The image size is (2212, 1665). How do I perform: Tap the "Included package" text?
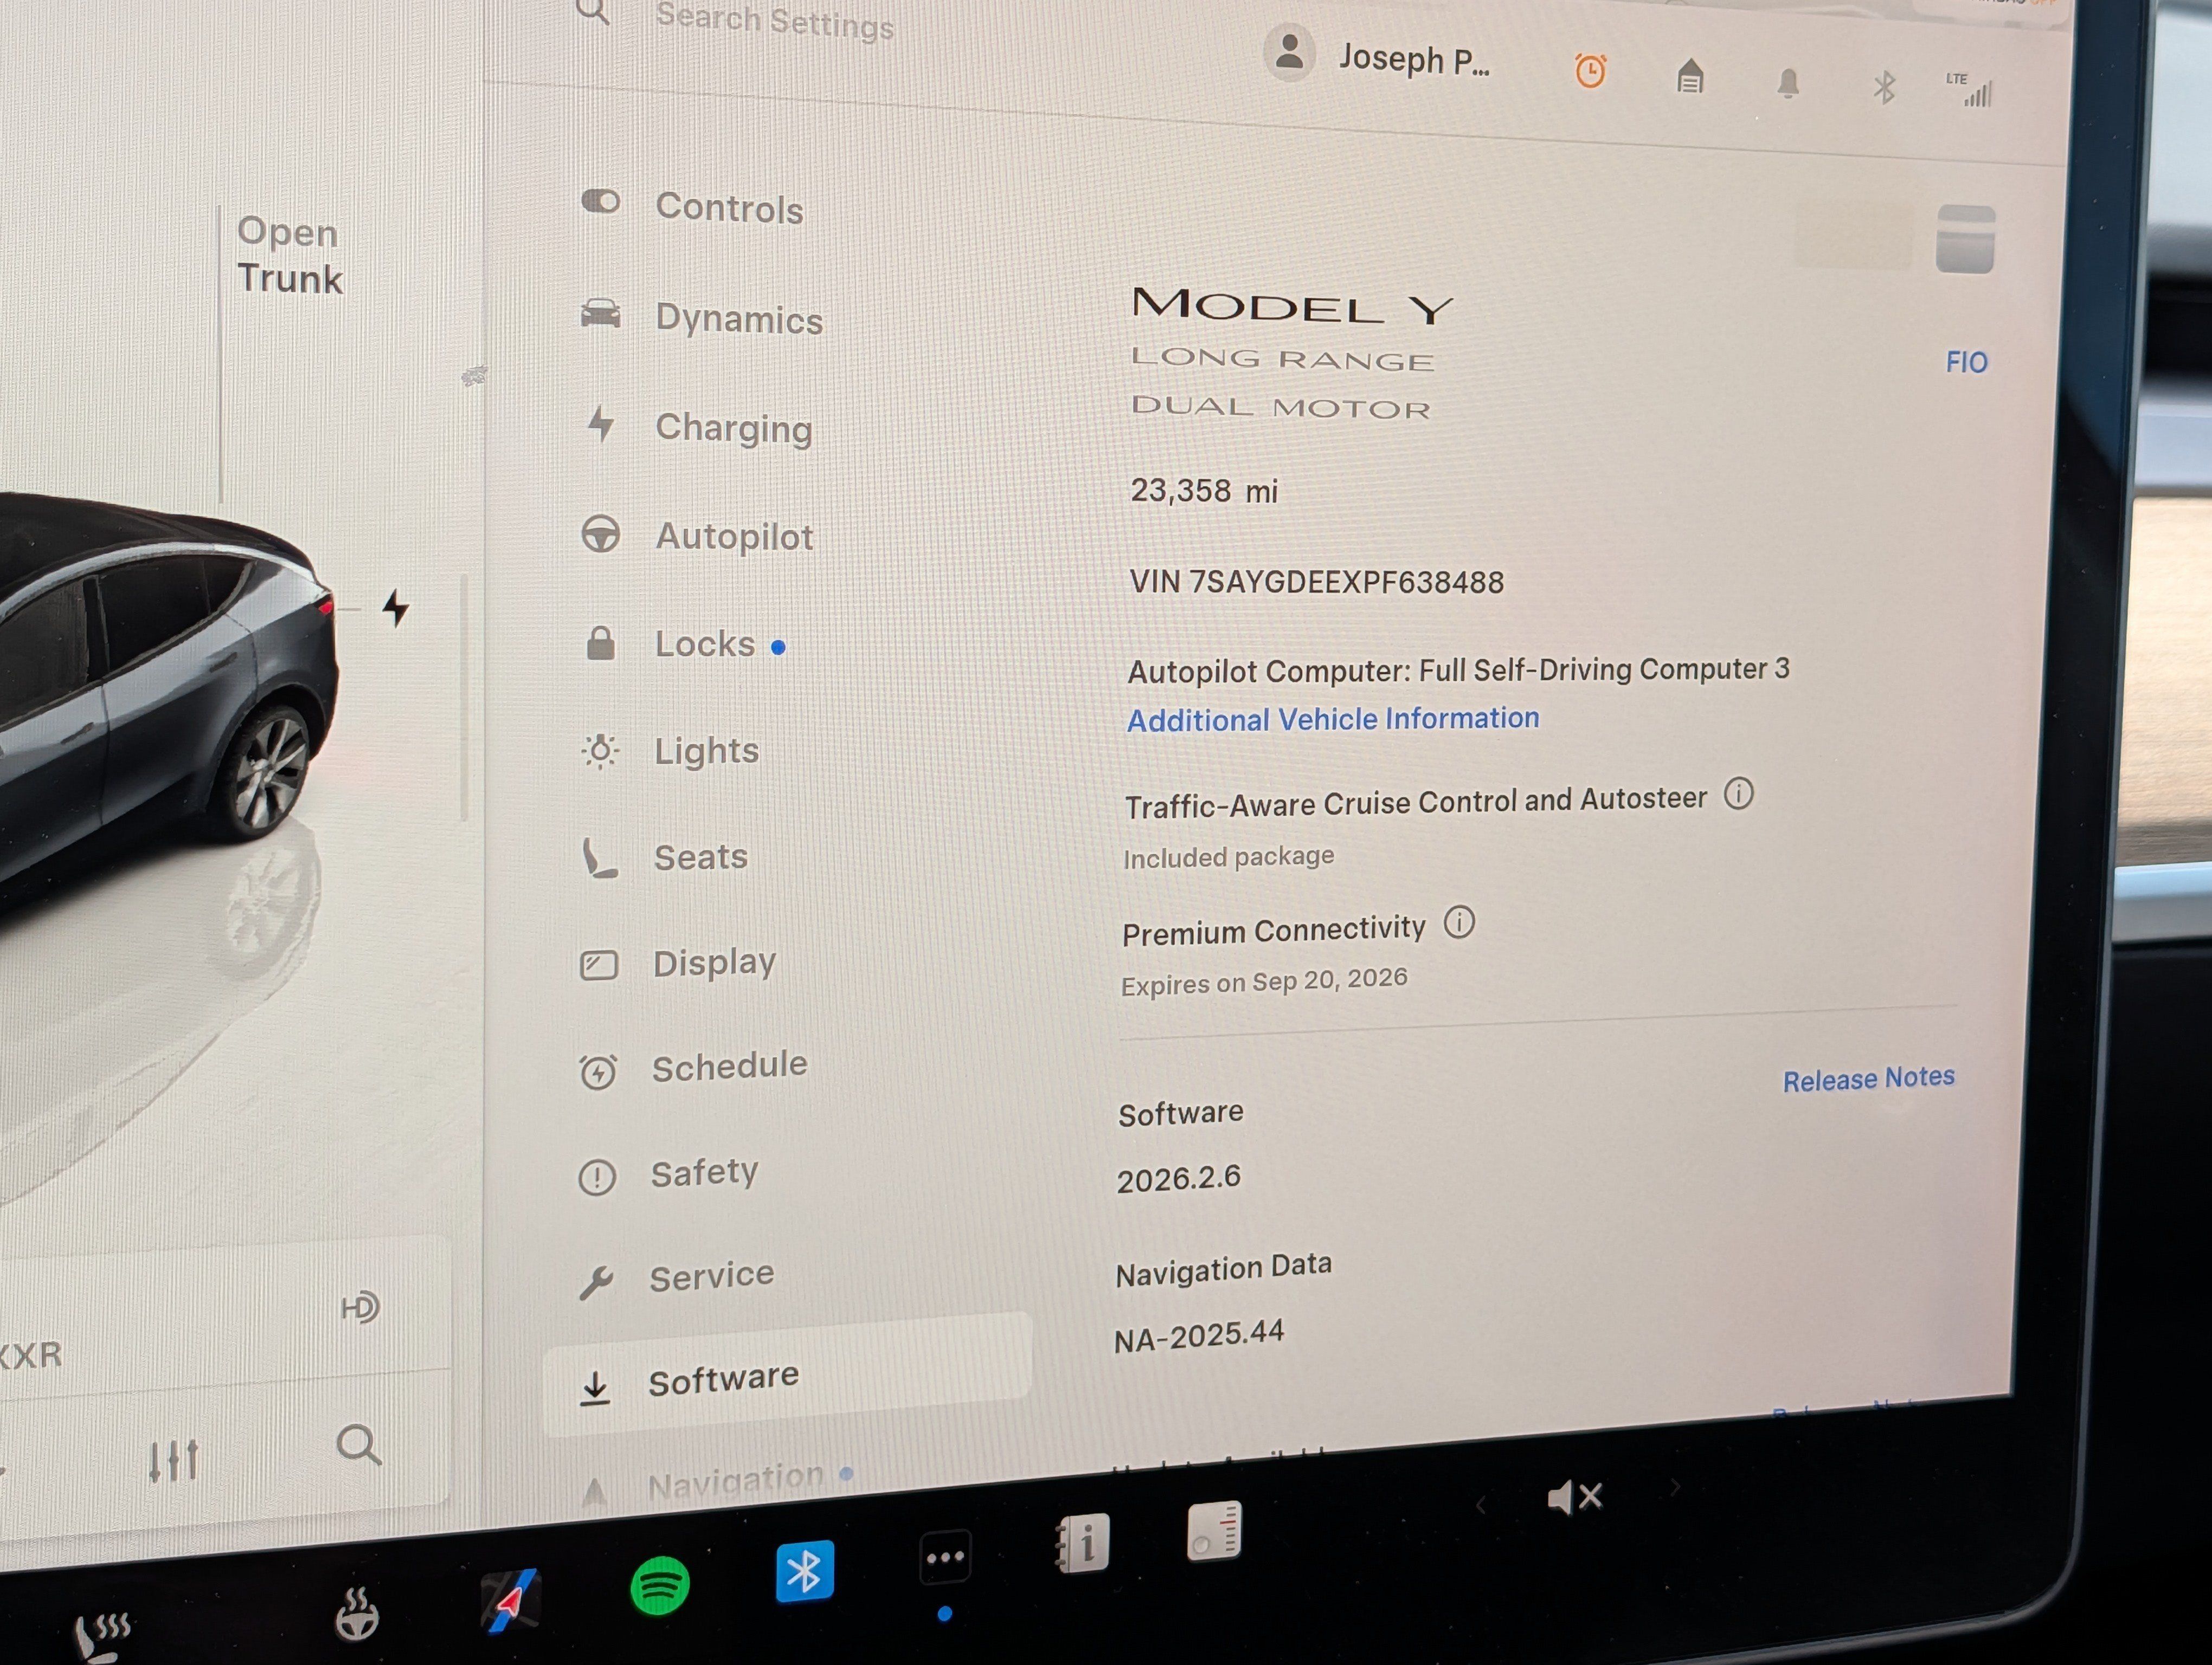[x=1228, y=856]
